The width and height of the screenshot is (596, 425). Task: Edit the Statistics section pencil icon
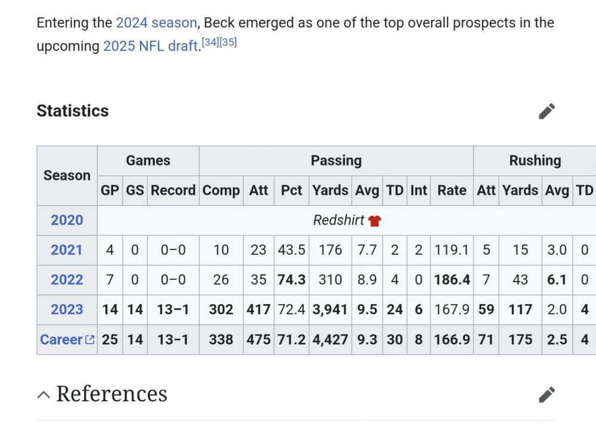pyautogui.click(x=547, y=111)
